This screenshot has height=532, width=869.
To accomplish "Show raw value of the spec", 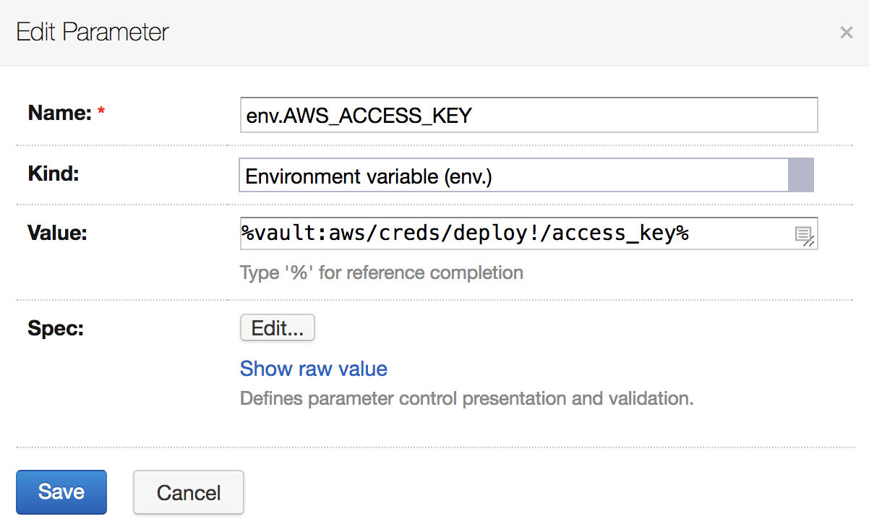I will [314, 369].
